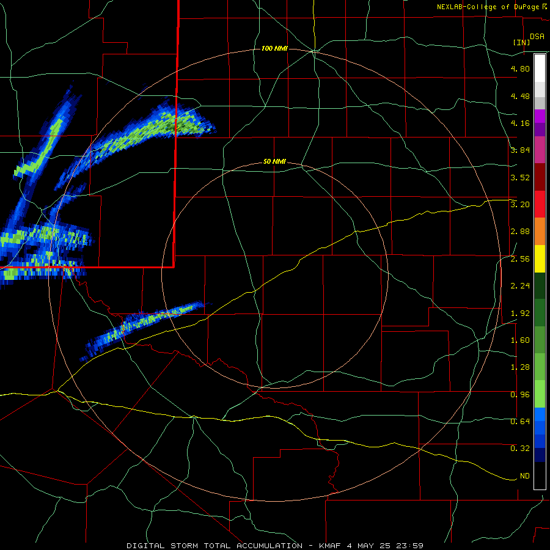Click the bright red legend swatch
This screenshot has width=550, height=550.
[540, 204]
